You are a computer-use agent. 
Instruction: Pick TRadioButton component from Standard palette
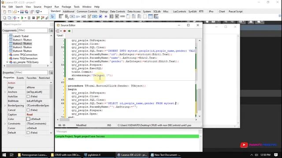click(x=106, y=17)
